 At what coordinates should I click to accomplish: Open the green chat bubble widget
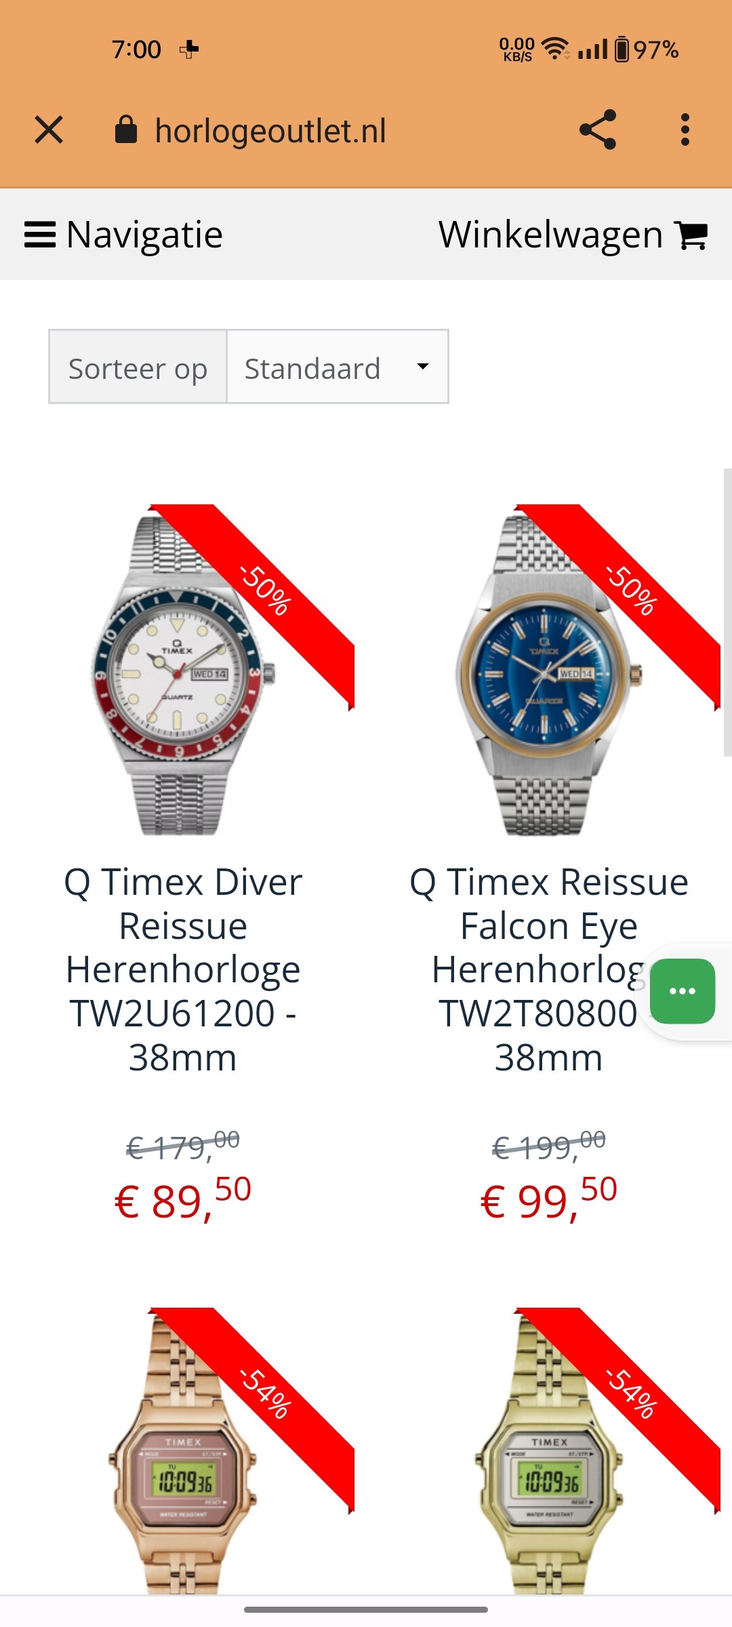pos(683,991)
